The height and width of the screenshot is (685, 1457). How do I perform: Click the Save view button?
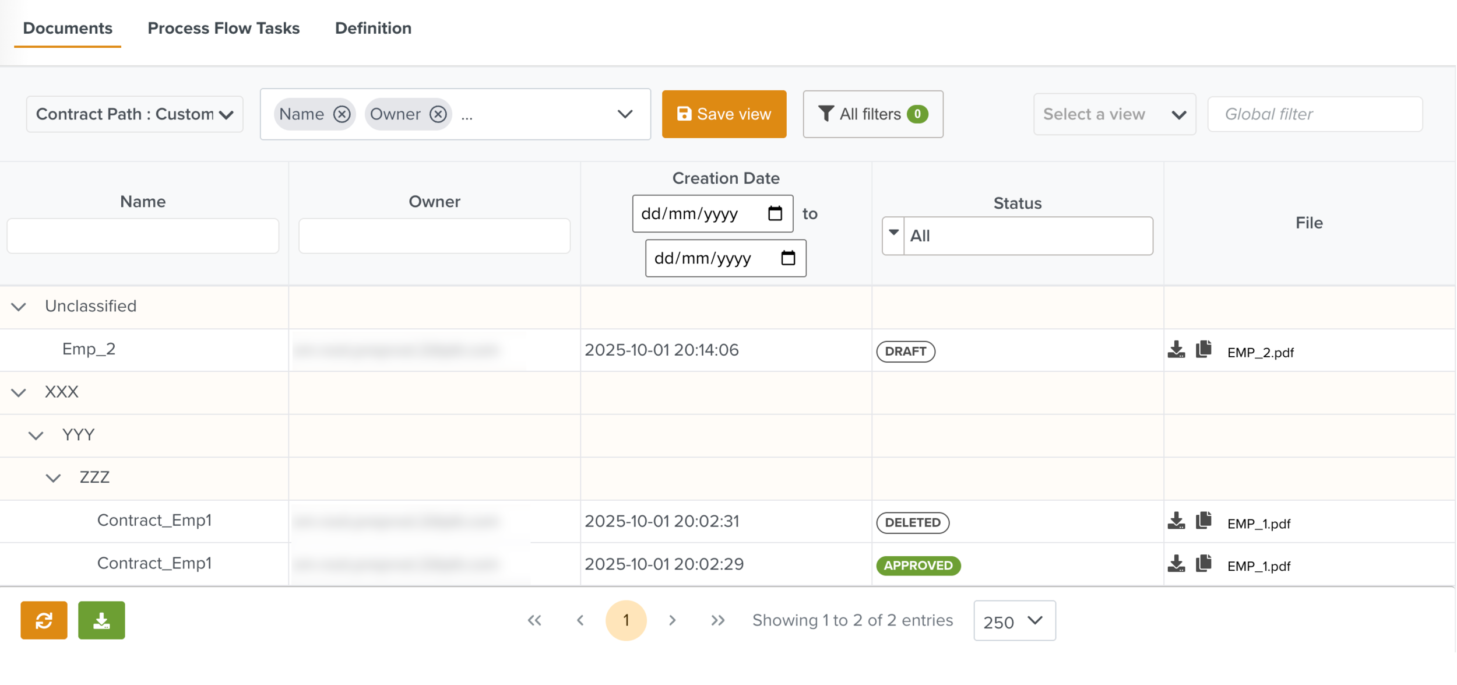coord(724,114)
